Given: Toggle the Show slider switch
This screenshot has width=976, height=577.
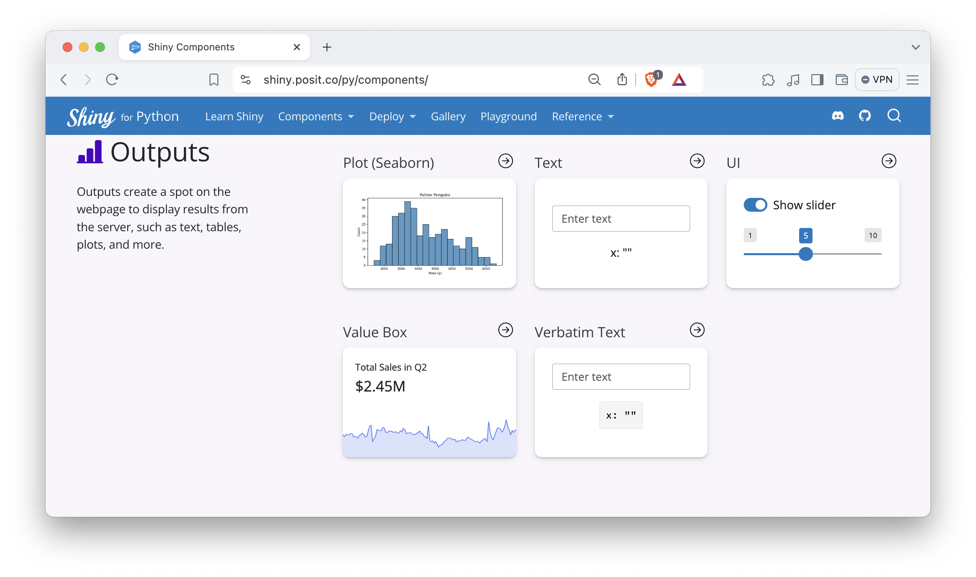Looking at the screenshot, I should [755, 205].
